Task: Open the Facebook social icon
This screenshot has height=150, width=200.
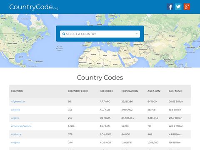Action: tap(170, 7)
